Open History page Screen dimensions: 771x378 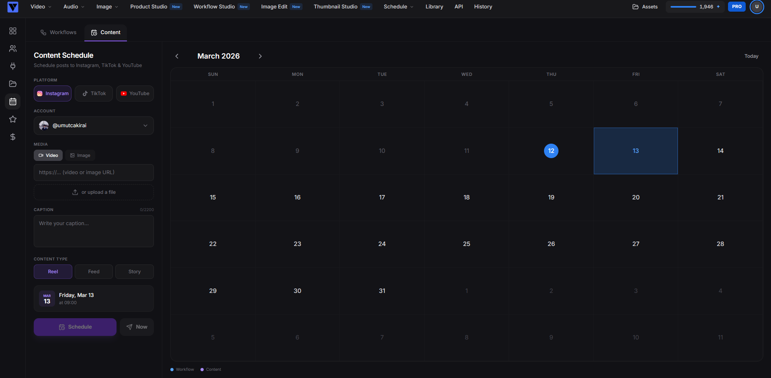click(483, 7)
